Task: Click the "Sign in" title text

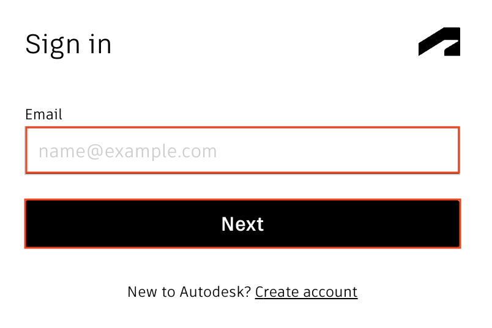Action: (x=69, y=45)
